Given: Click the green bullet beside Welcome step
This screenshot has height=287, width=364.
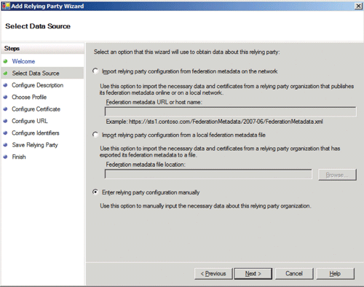Looking at the screenshot, I should tap(5, 61).
